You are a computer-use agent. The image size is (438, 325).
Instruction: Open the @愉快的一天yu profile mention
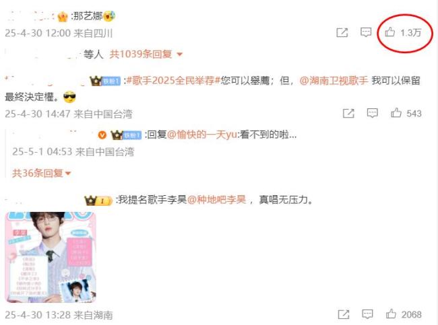tap(202, 135)
